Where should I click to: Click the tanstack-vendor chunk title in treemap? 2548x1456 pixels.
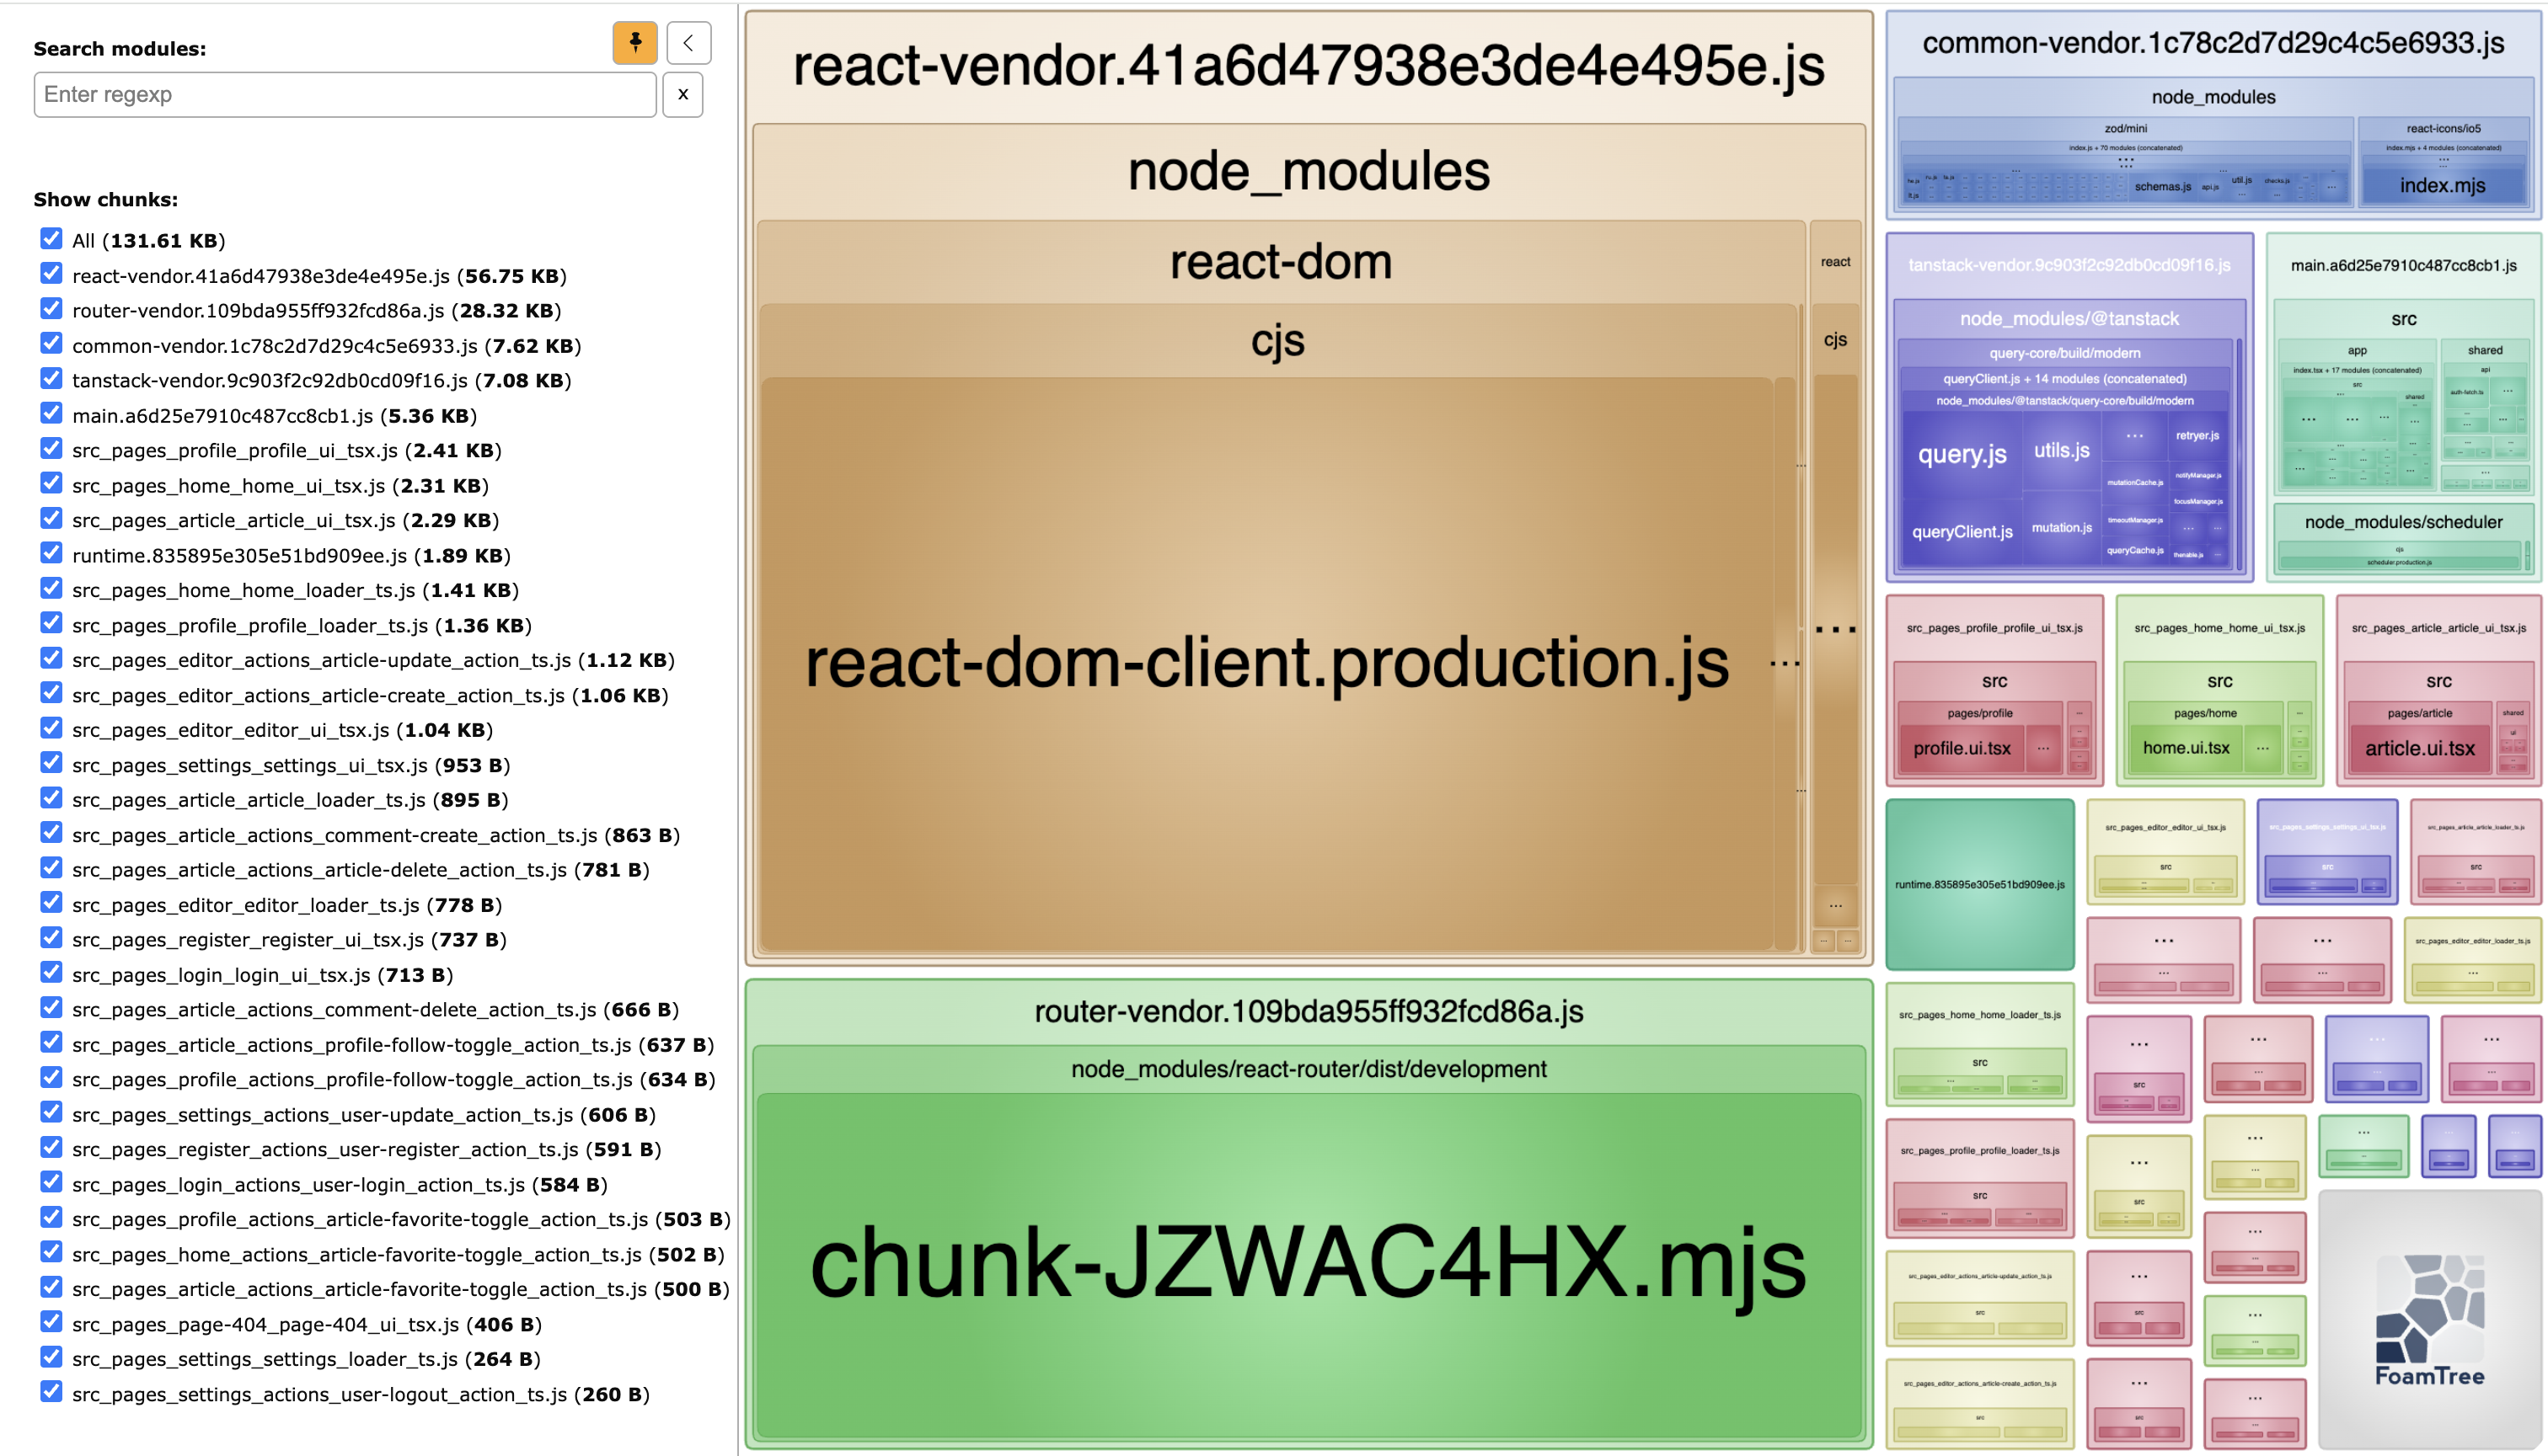click(x=2069, y=265)
